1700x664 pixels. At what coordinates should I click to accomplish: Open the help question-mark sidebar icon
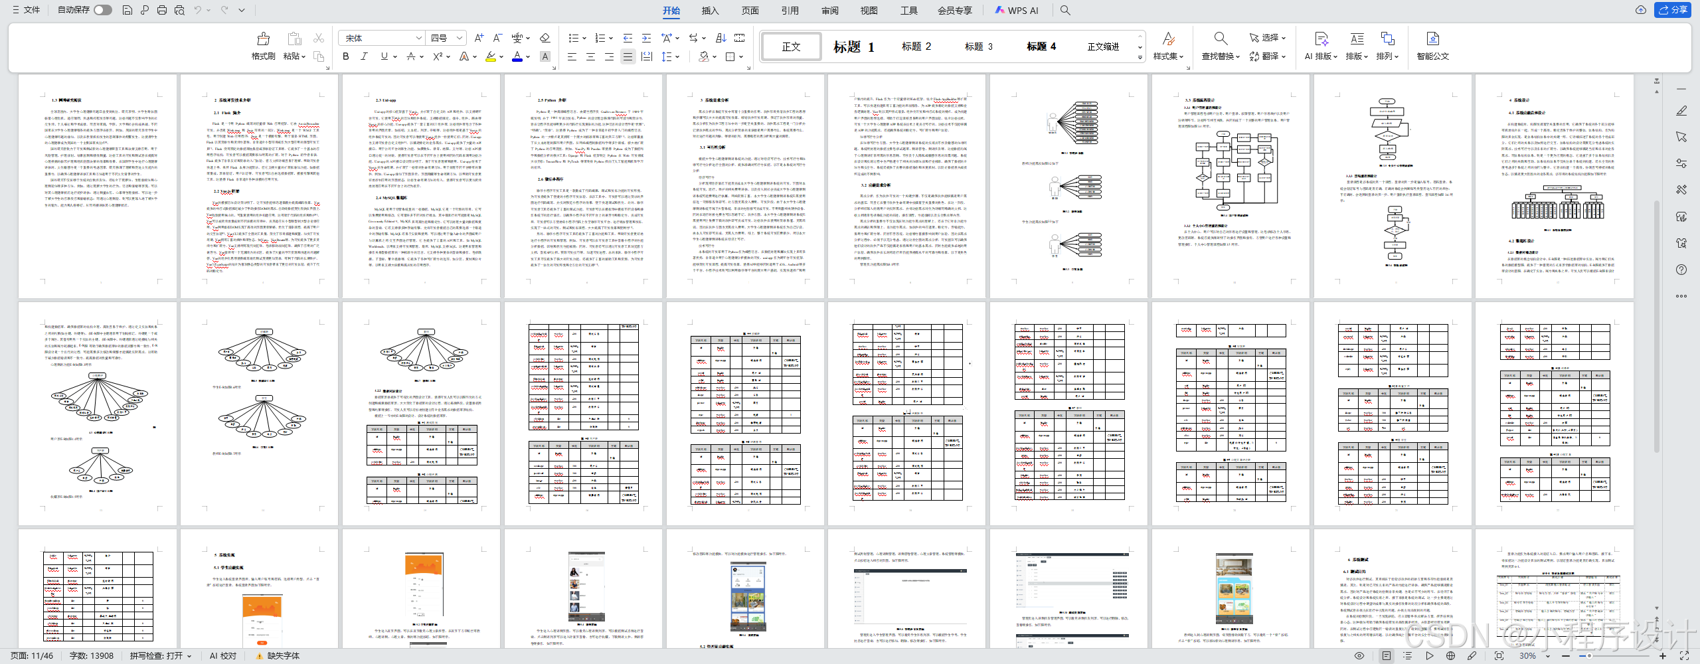pos(1681,270)
